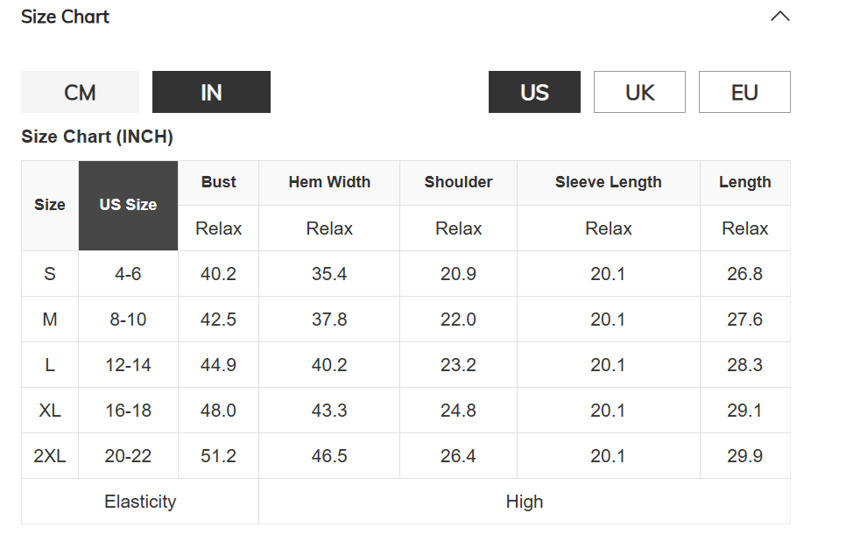Select the M size row label
The width and height of the screenshot is (846, 548).
[x=50, y=320]
